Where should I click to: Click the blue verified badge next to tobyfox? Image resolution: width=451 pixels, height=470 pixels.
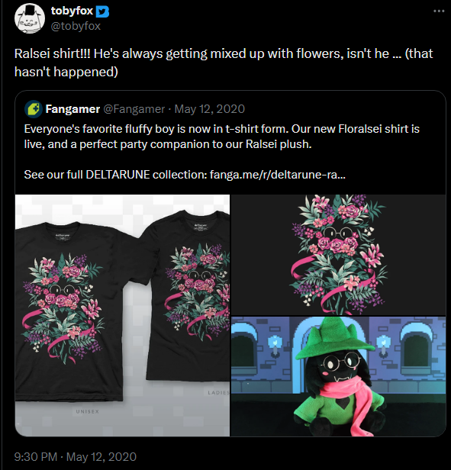pyautogui.click(x=102, y=11)
